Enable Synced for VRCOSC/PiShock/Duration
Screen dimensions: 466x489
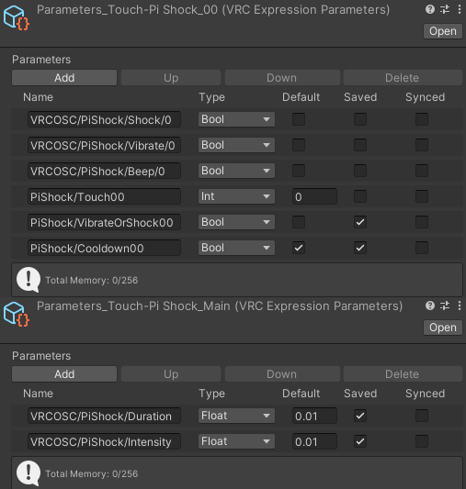[422, 416]
